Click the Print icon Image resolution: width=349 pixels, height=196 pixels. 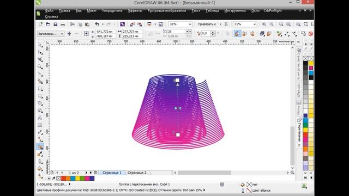(x=63, y=24)
